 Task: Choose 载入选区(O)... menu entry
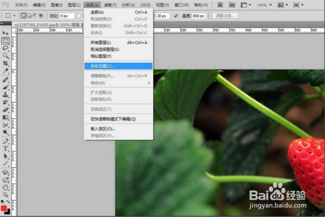point(119,129)
